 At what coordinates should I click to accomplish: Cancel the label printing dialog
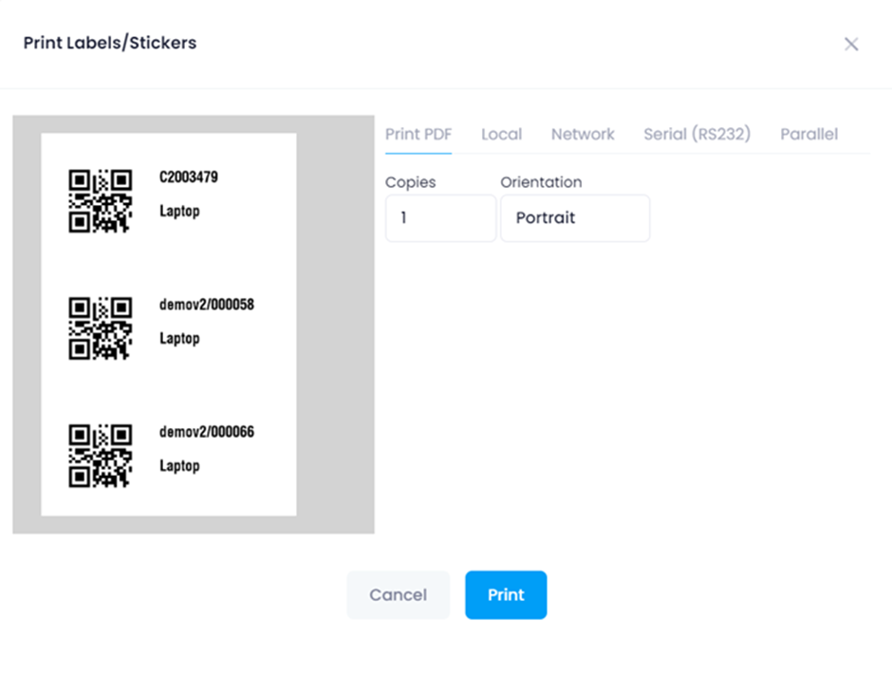[x=399, y=595]
